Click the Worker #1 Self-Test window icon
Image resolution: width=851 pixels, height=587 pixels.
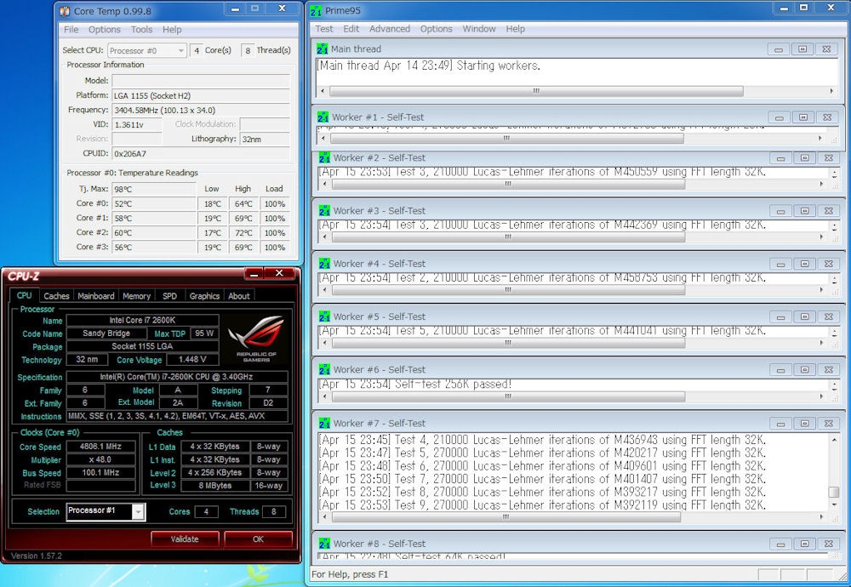point(323,117)
